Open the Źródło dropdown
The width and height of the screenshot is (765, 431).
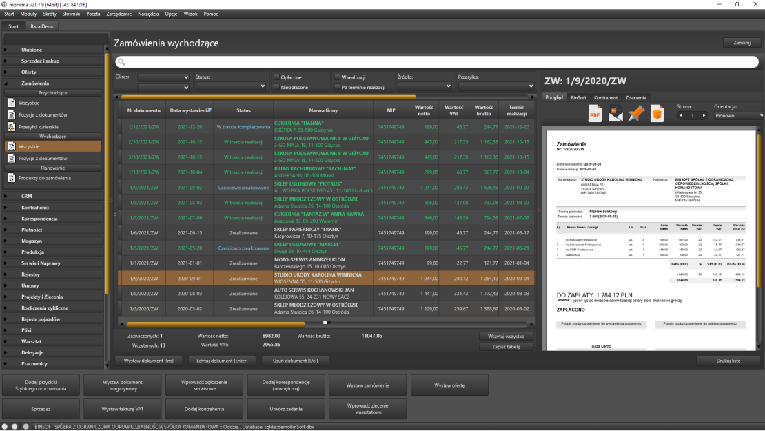[425, 86]
